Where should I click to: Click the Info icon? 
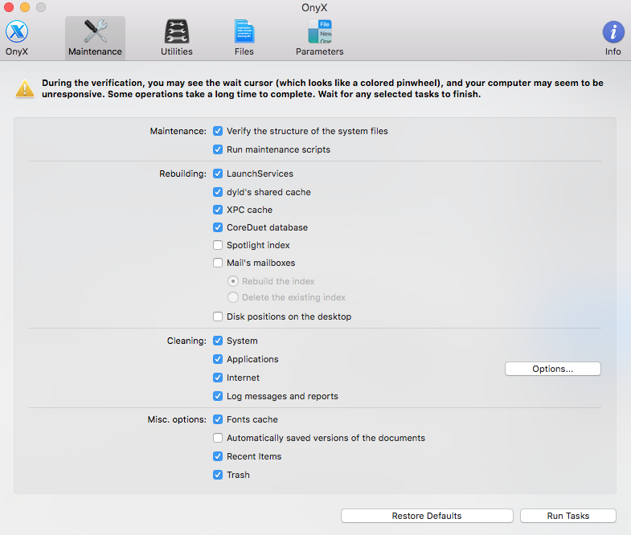click(x=613, y=32)
